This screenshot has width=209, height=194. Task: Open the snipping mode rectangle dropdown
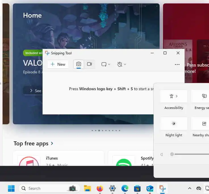(106, 64)
